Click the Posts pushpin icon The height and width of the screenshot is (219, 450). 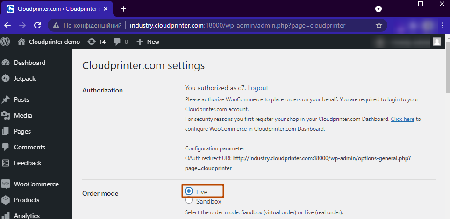[x=6, y=99]
